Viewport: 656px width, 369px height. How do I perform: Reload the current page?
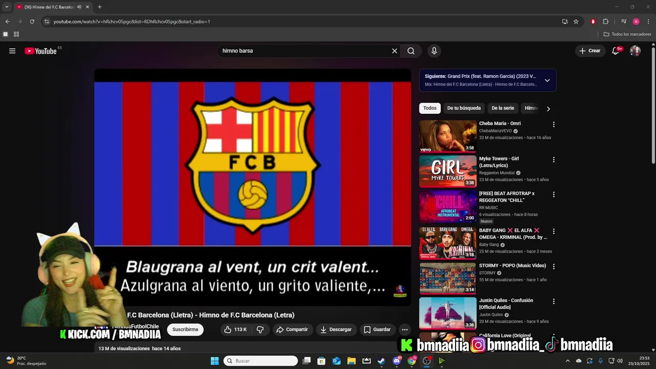(32, 22)
